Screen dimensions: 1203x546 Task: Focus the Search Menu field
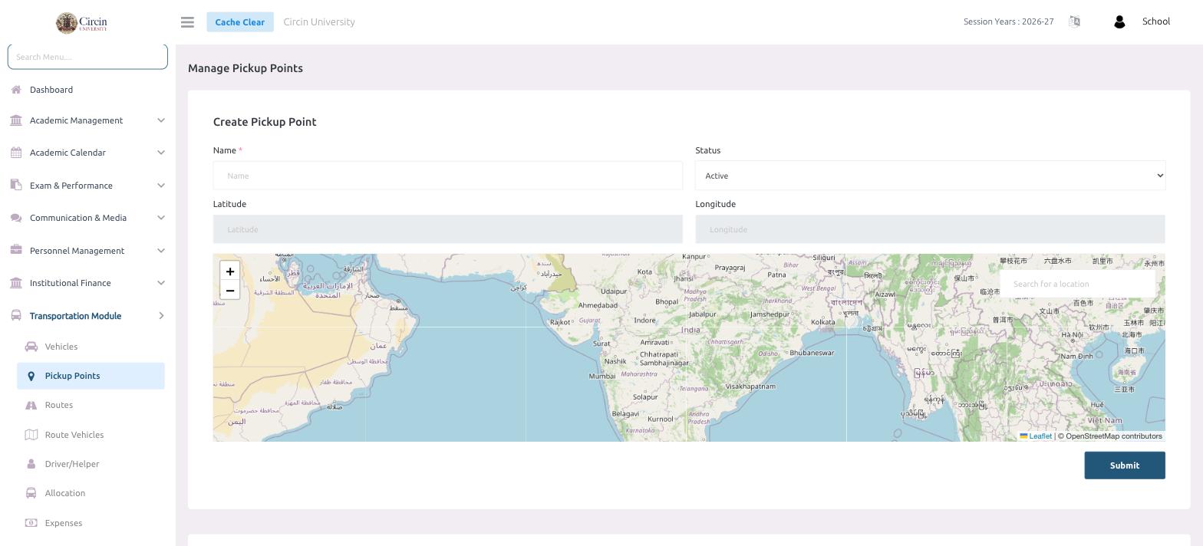[x=87, y=57]
